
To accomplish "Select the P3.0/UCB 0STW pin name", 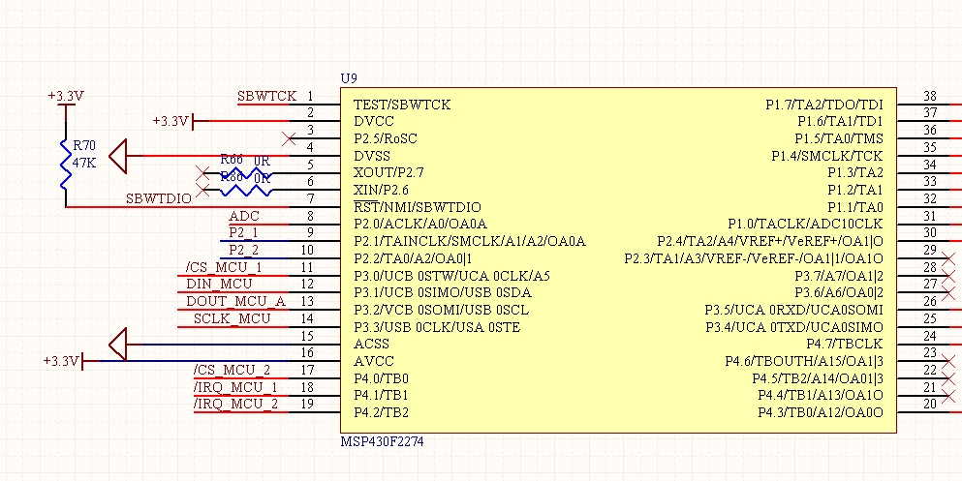I will tap(452, 276).
